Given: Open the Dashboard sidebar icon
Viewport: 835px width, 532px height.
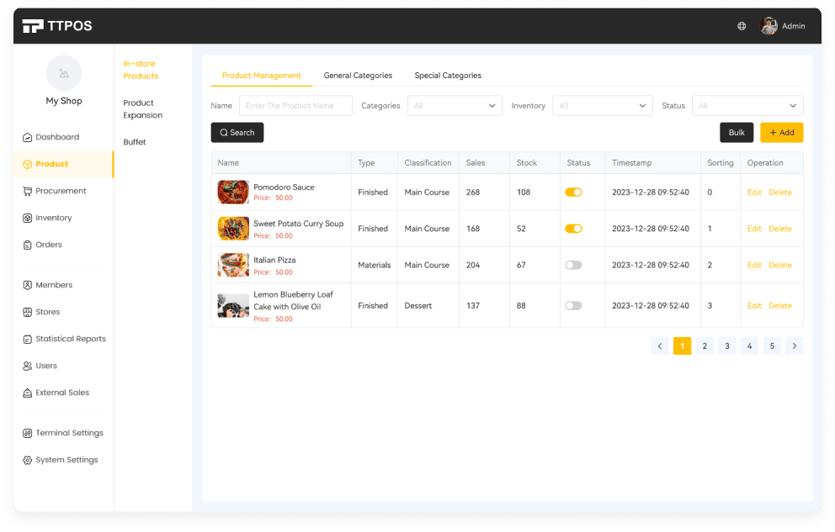Looking at the screenshot, I should tap(27, 137).
